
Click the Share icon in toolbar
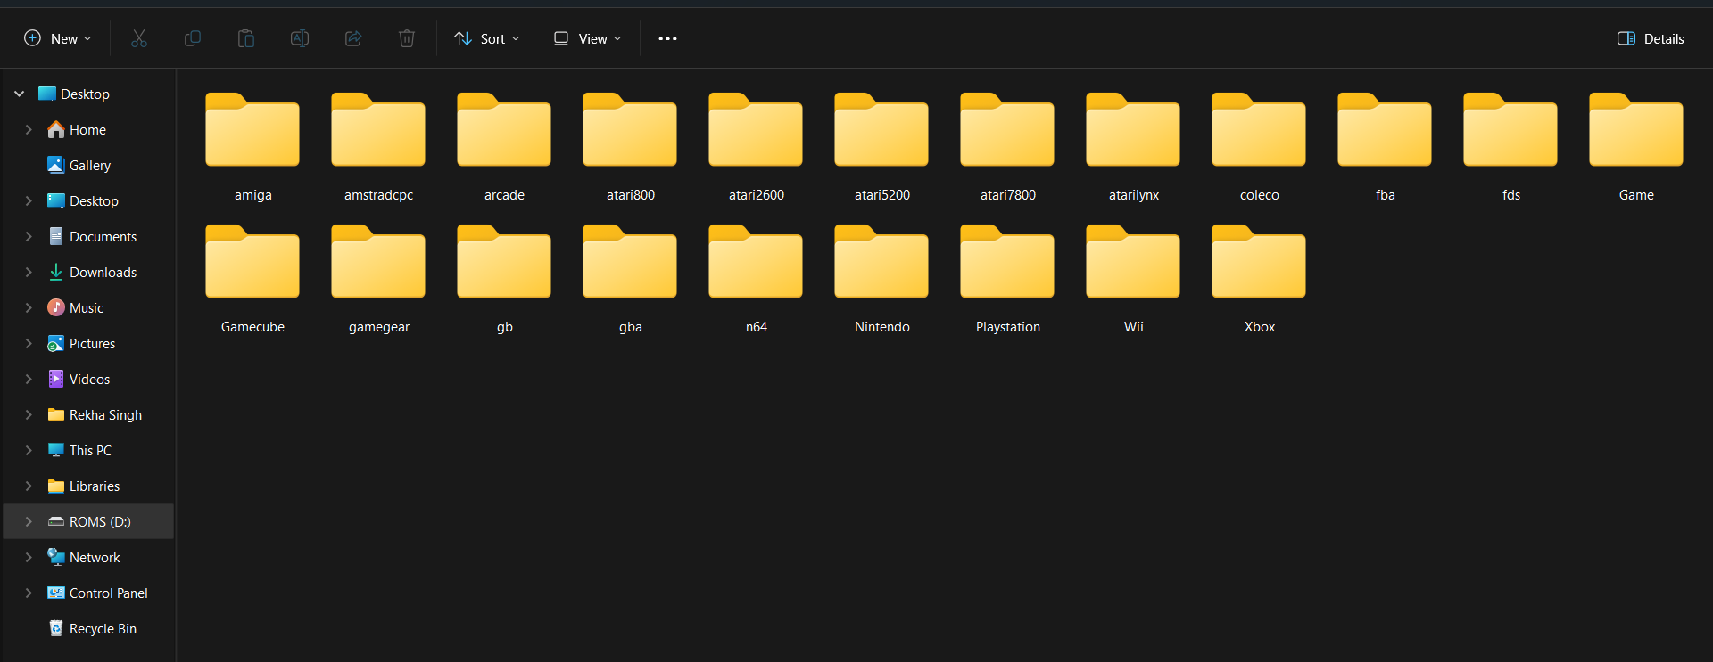pyautogui.click(x=353, y=38)
